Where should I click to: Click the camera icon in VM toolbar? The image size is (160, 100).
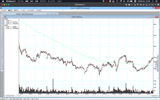pyautogui.click(x=149, y=5)
